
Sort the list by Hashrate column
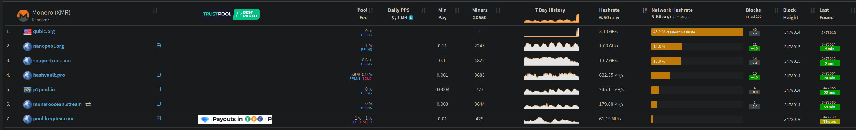645,10
